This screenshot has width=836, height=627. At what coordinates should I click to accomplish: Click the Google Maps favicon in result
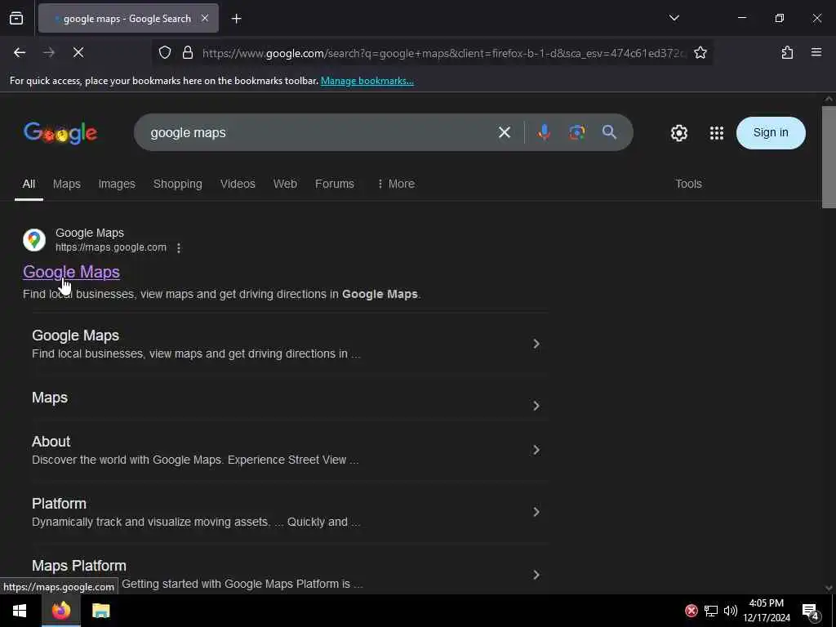tap(34, 240)
